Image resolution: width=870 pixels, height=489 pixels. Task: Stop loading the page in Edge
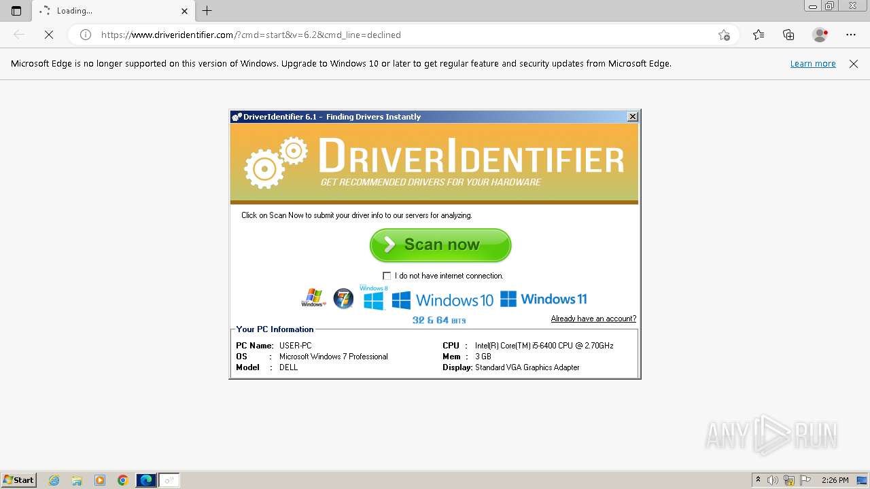(49, 35)
